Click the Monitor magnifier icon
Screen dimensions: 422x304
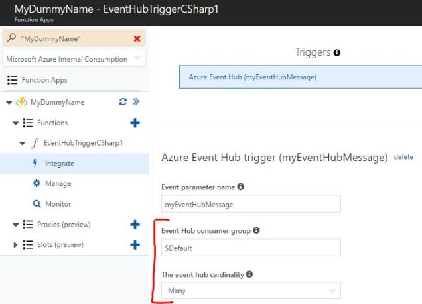tap(36, 204)
